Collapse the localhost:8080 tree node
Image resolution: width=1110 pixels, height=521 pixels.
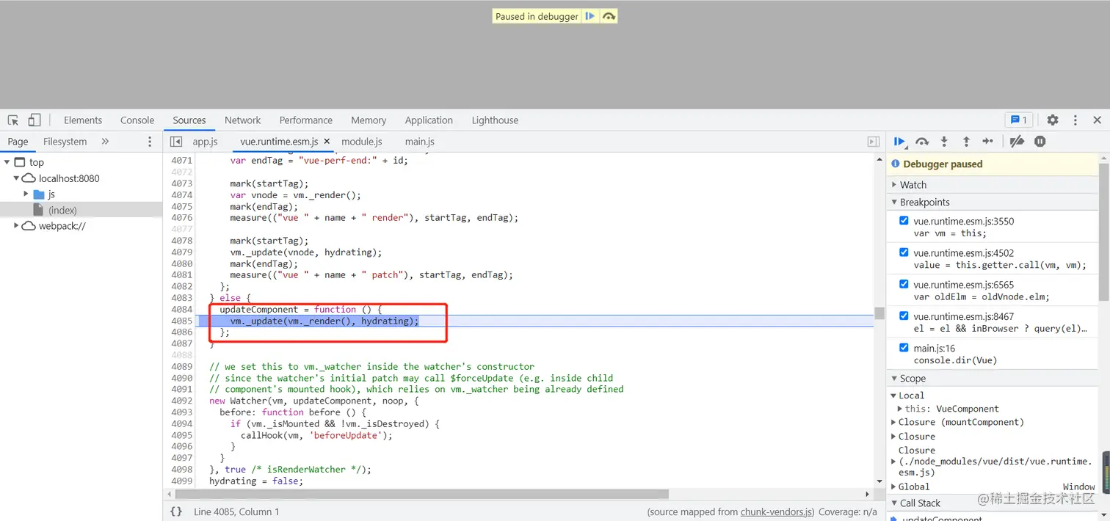click(16, 178)
